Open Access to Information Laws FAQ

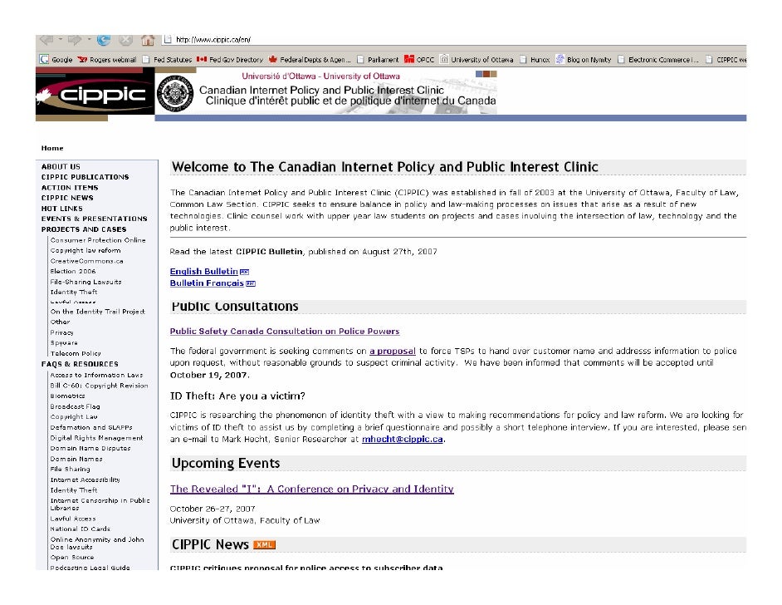pyautogui.click(x=96, y=376)
